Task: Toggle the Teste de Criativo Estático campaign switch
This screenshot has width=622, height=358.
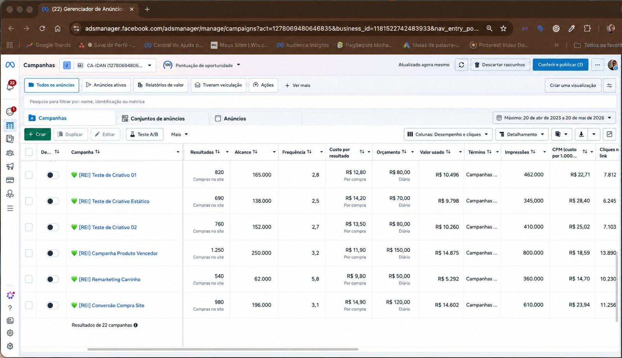Action: (x=52, y=201)
